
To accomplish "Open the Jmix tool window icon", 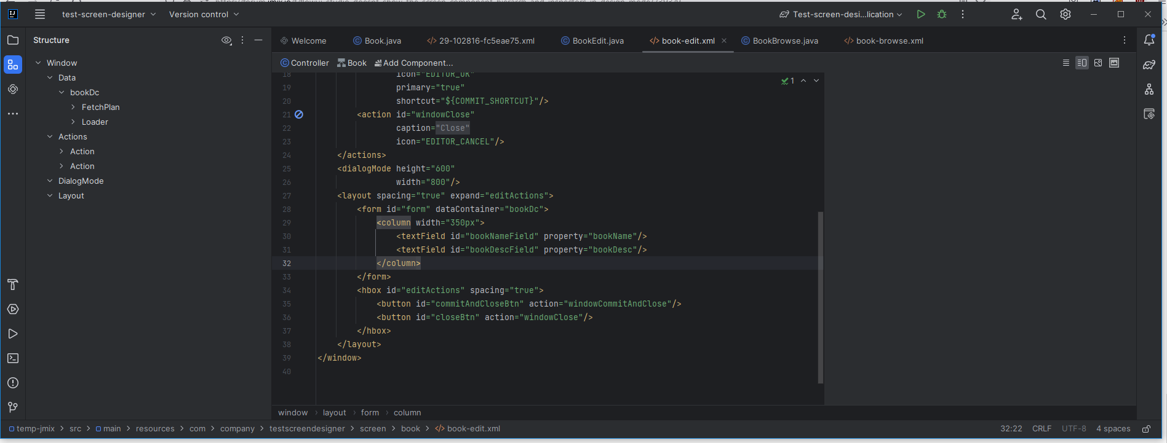I will click(13, 89).
